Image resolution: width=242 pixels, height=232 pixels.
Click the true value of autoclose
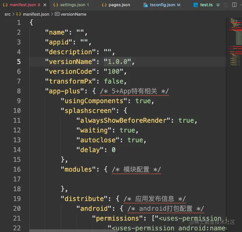point(135,140)
